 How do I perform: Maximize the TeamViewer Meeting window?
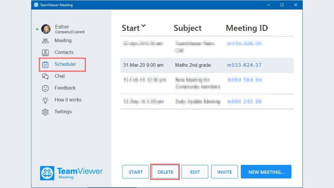(x=282, y=5)
